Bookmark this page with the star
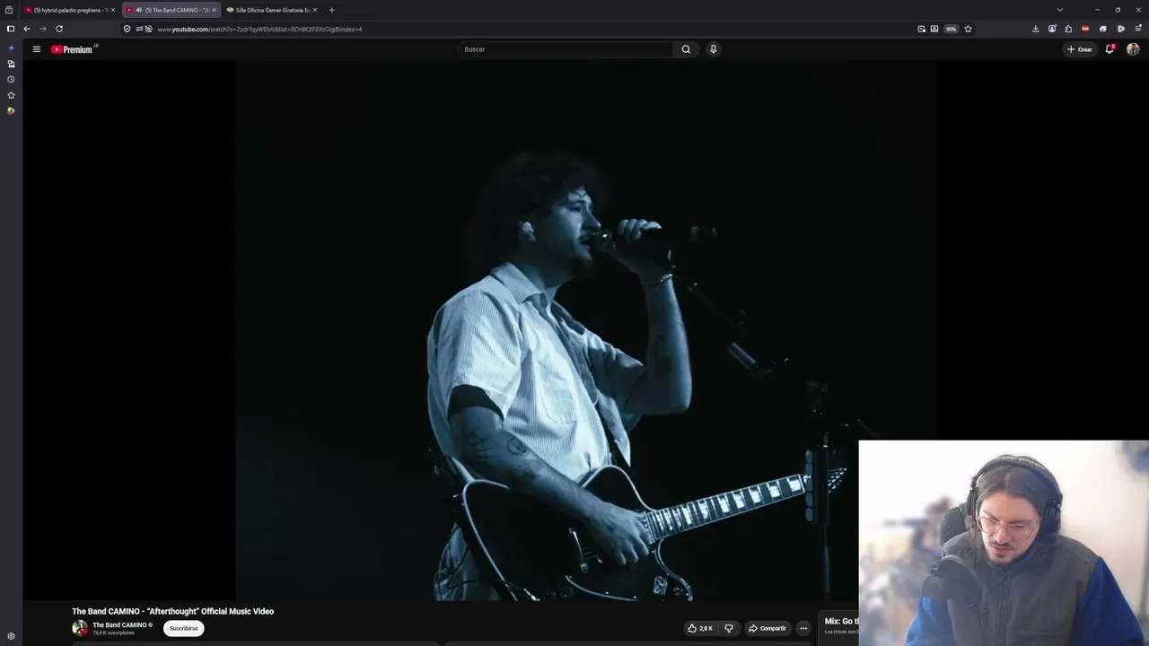This screenshot has height=646, width=1149. coord(968,29)
